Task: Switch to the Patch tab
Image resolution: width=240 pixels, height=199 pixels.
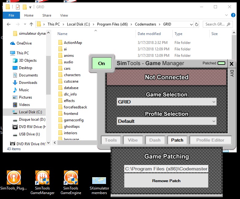Action: click(x=177, y=140)
